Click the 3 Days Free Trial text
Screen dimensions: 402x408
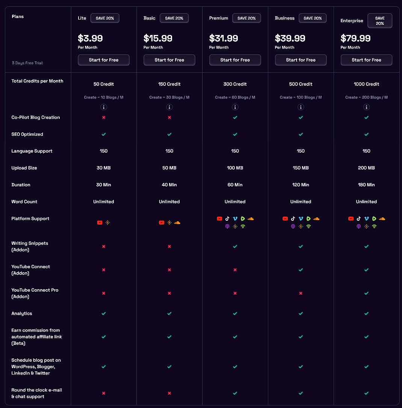click(27, 63)
